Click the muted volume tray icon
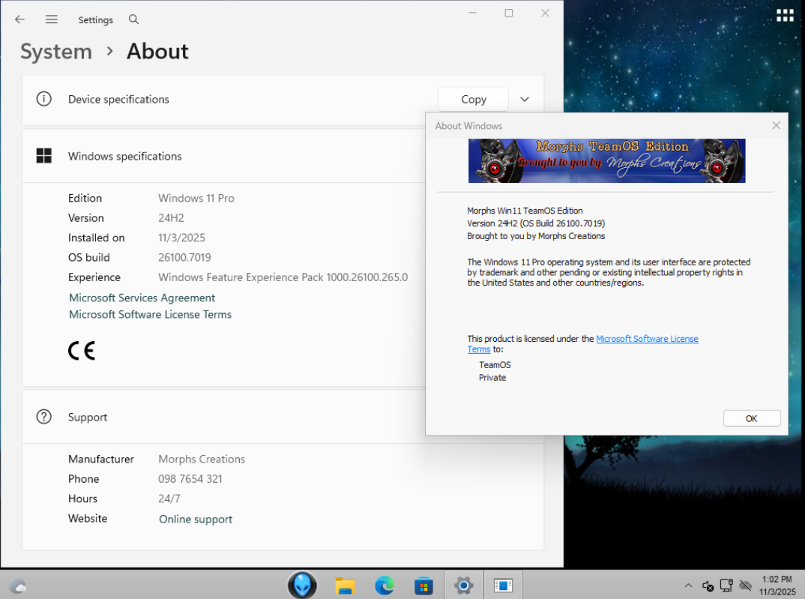This screenshot has width=805, height=599. [708, 586]
